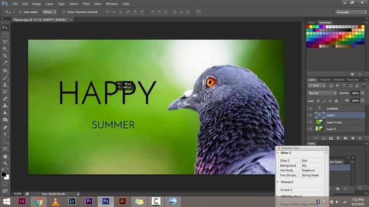Select the Eraser tool
The image size is (369, 207).
pyautogui.click(x=5, y=99)
